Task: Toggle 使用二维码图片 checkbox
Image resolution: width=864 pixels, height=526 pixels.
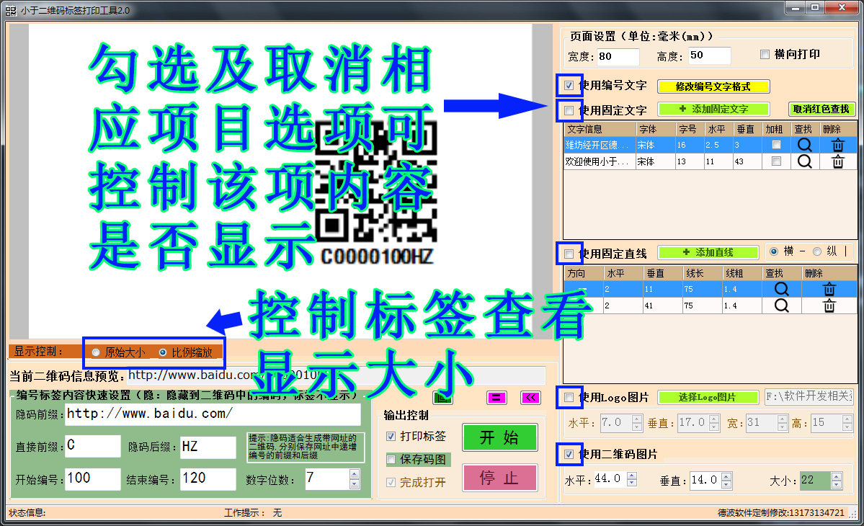Action: click(569, 455)
